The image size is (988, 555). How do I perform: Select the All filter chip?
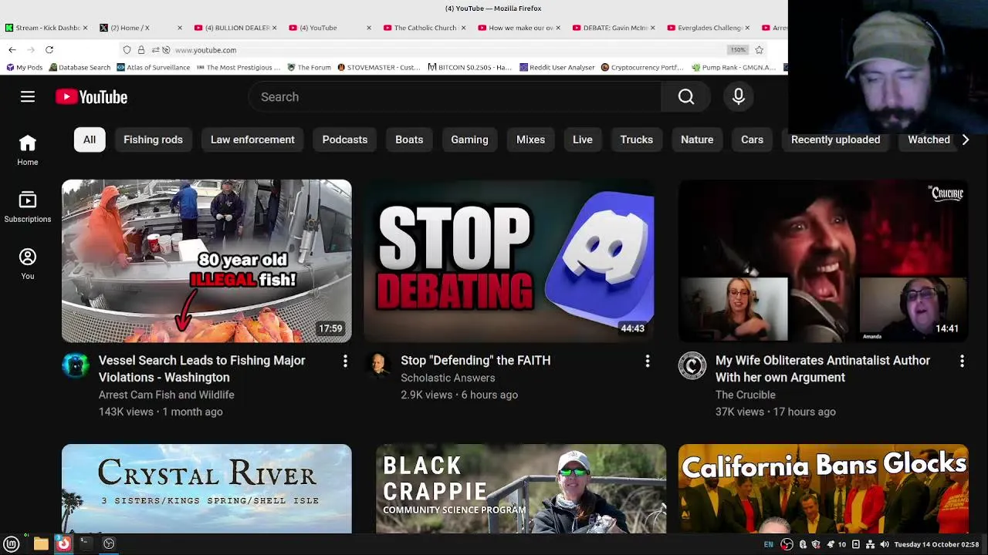pos(90,140)
